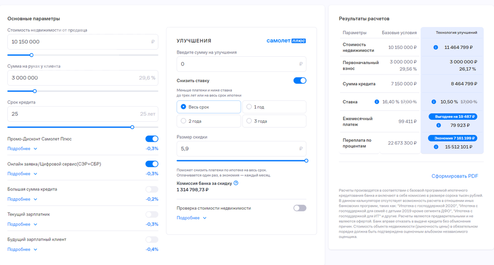This screenshot has height=265, width=494.
Task: Click info icon next to 15 512 101 ₽ overpayment
Action: tap(435, 147)
